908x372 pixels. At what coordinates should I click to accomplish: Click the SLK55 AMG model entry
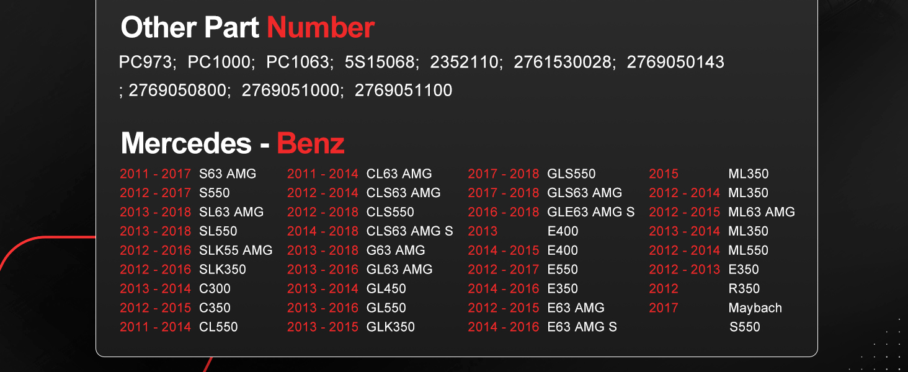tap(236, 250)
